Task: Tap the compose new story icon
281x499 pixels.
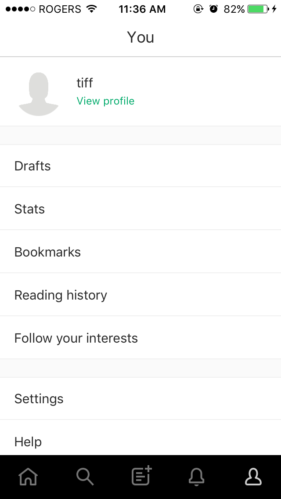Action: click(x=141, y=476)
